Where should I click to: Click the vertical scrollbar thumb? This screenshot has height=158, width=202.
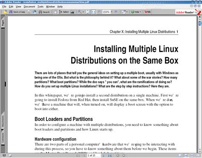(x=200, y=23)
